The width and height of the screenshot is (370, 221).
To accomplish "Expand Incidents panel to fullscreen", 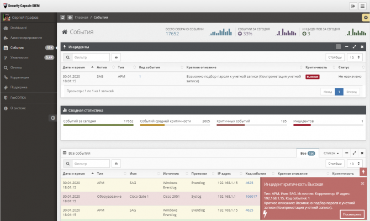I will click(x=354, y=47).
